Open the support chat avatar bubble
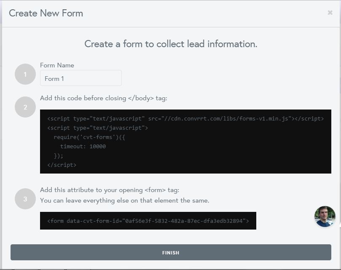341x270 pixels. tap(325, 217)
